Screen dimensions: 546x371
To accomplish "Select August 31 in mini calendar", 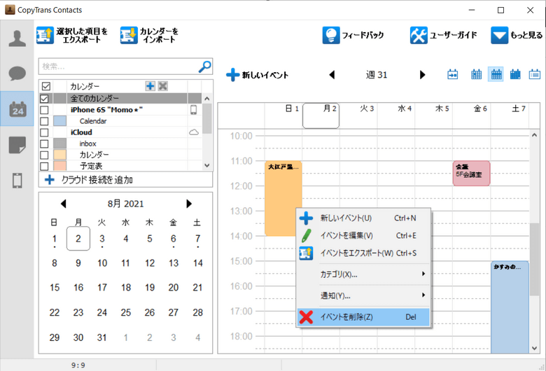I will 101,337.
